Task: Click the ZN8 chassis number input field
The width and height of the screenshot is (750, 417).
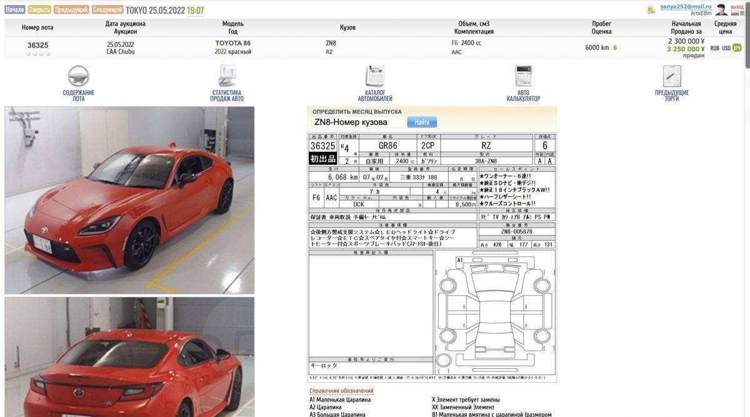Action: coord(358,122)
